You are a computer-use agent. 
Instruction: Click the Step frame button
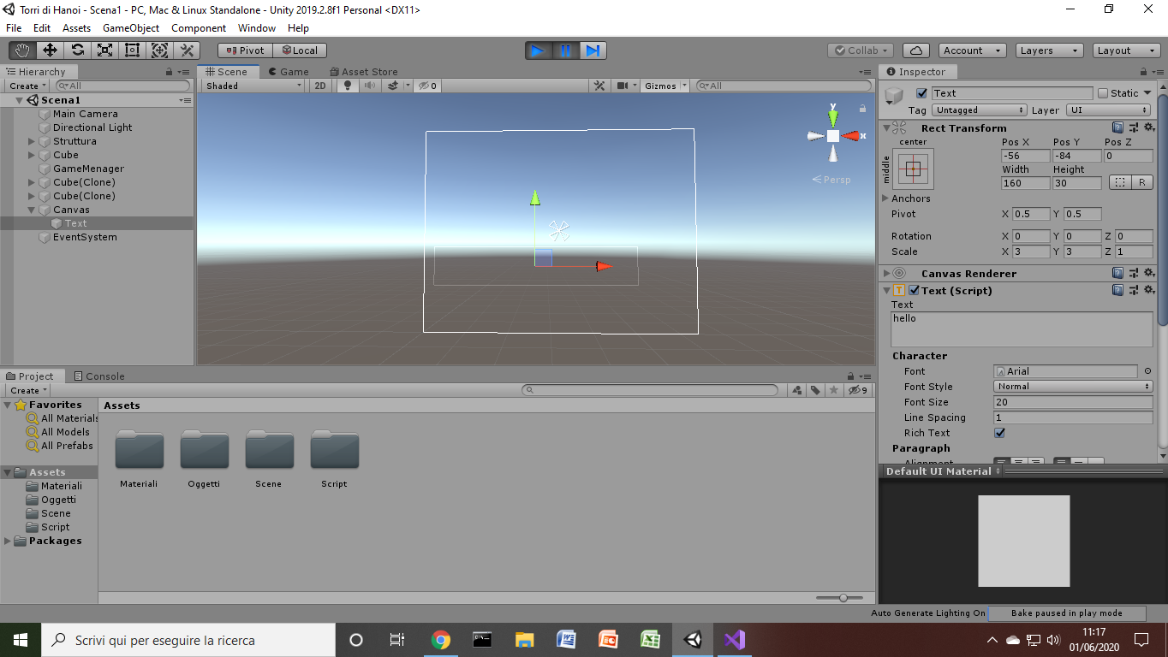coord(593,50)
